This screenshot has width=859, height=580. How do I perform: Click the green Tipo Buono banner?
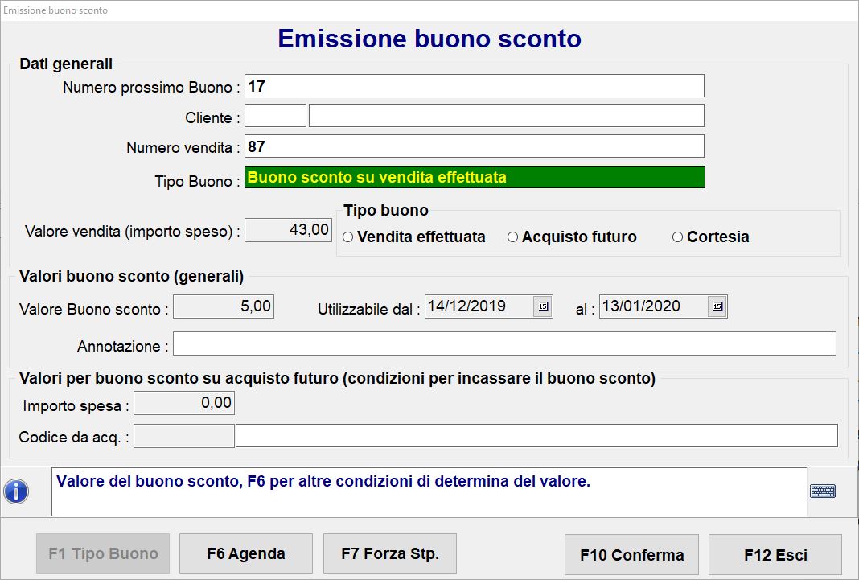click(x=475, y=177)
